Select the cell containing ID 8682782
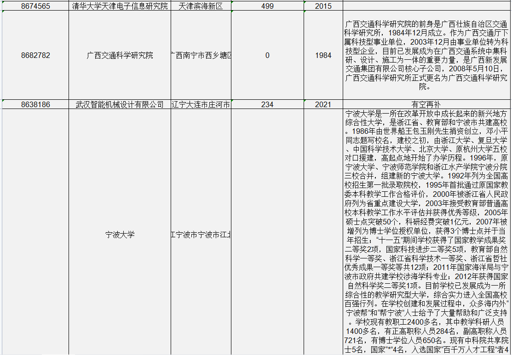The height and width of the screenshot is (355, 512). pos(35,55)
